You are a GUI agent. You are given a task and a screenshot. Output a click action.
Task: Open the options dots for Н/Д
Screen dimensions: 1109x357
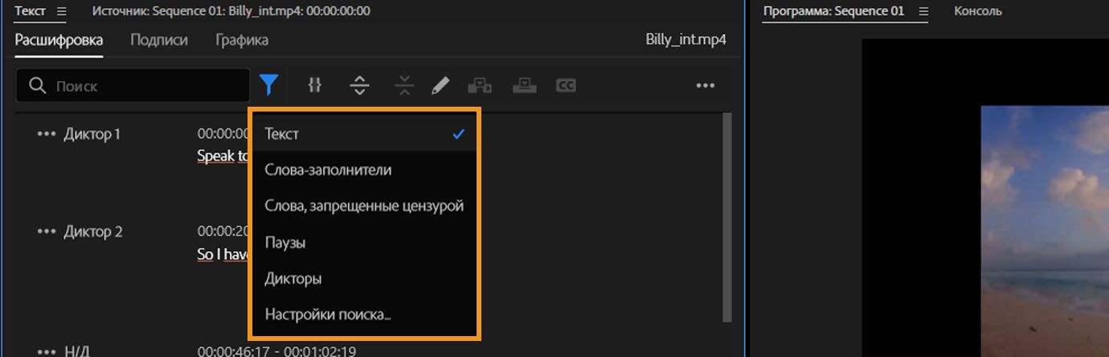tap(47, 351)
